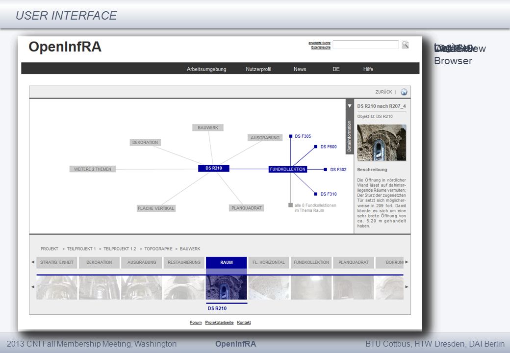Select the DS F305 node square
510x353 pixels.
[290, 136]
